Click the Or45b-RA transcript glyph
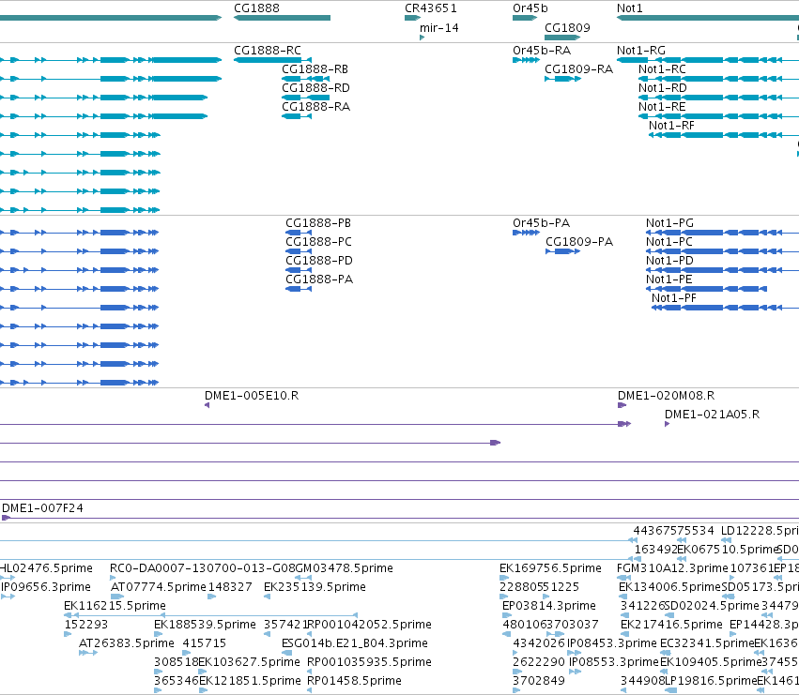Image resolution: width=799 pixels, height=695 pixels. coord(526,60)
